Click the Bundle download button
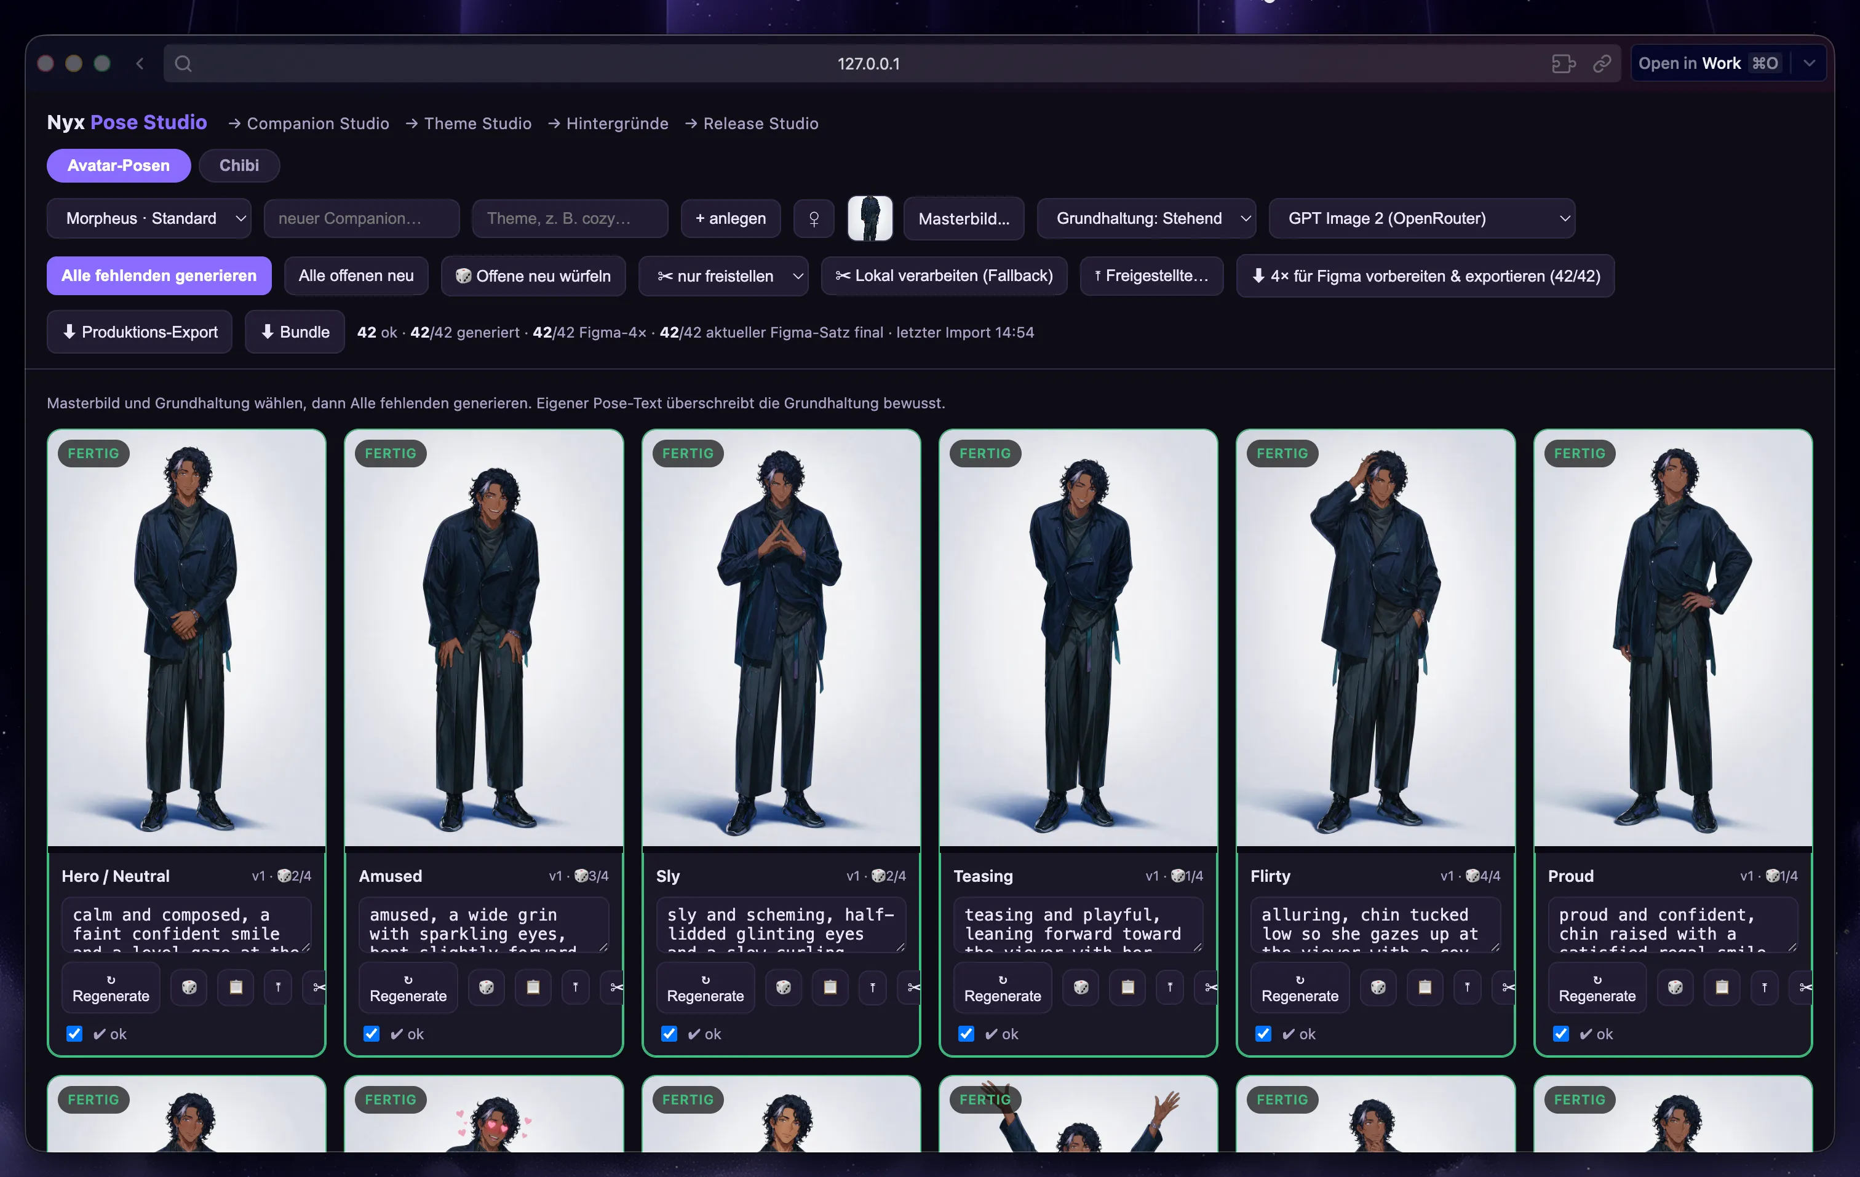The width and height of the screenshot is (1860, 1177). [x=295, y=332]
